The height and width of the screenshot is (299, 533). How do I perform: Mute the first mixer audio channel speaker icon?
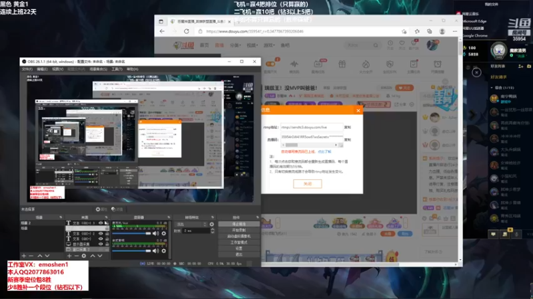tap(156, 233)
